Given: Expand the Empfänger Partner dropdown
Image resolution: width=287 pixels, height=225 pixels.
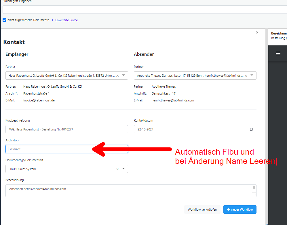Looking at the screenshot, I should coord(123,75).
